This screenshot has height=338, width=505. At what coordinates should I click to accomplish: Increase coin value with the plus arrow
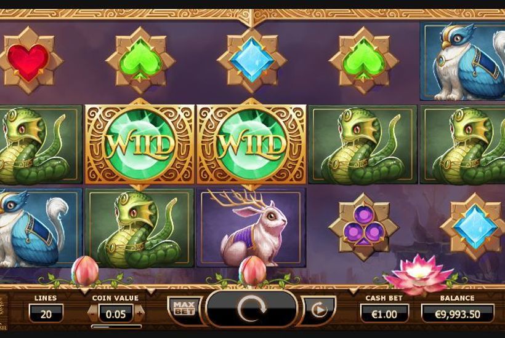(139, 313)
